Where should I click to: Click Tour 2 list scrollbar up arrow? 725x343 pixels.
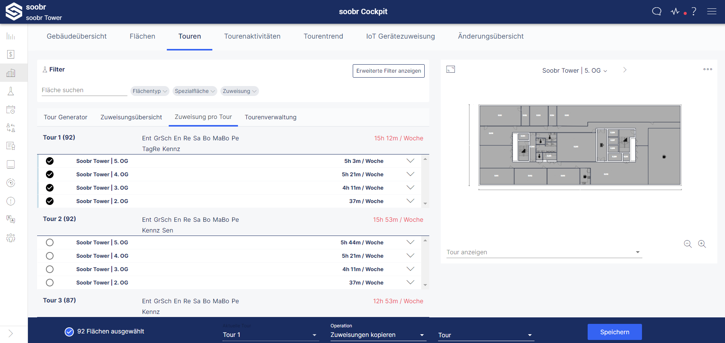point(425,240)
